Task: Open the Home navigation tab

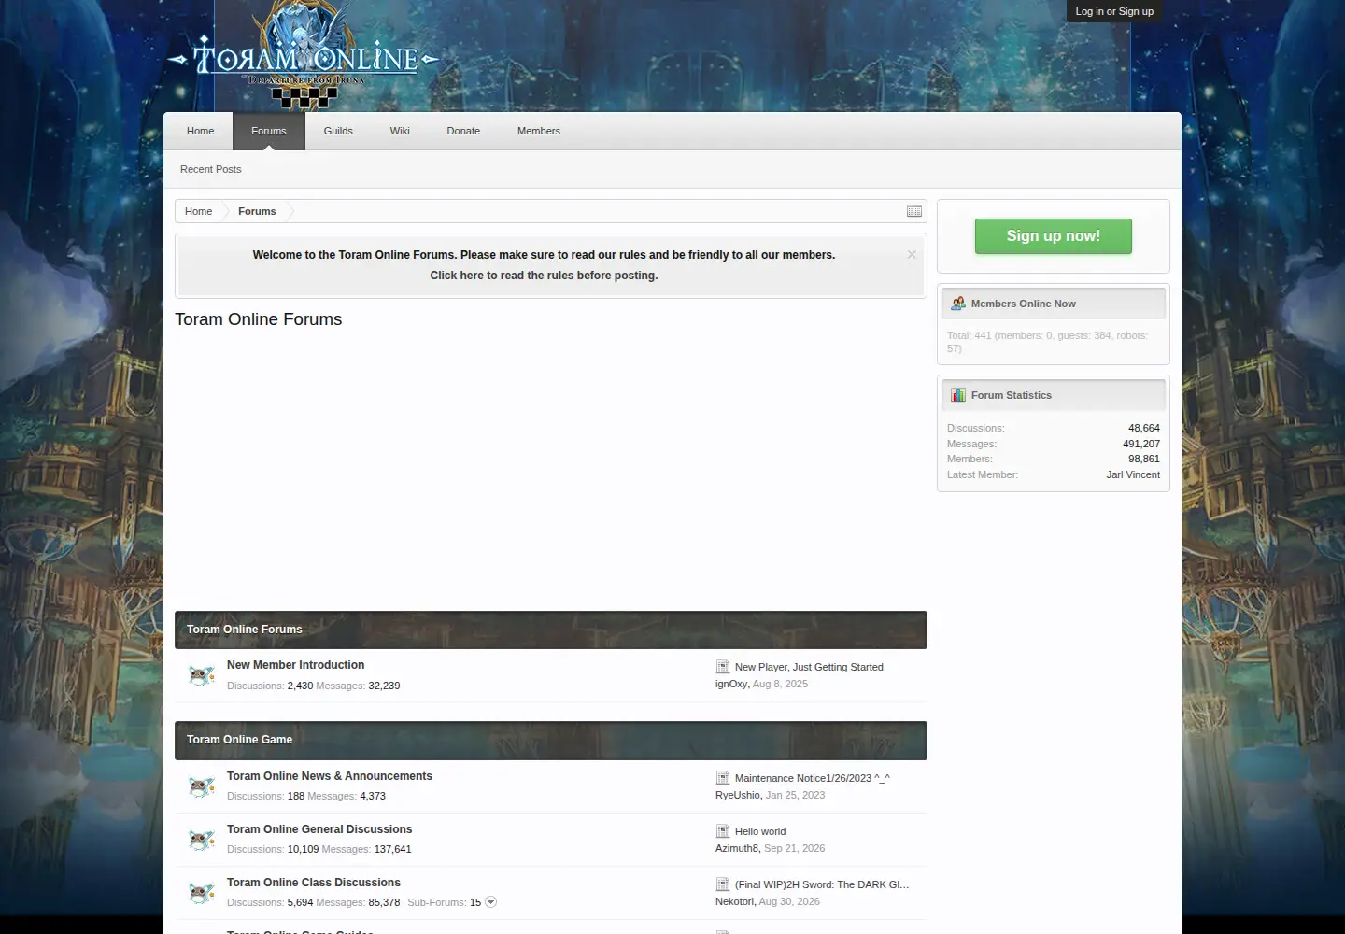Action: (201, 131)
